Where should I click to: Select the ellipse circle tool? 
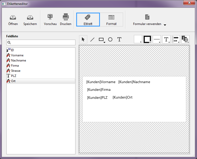point(110,39)
